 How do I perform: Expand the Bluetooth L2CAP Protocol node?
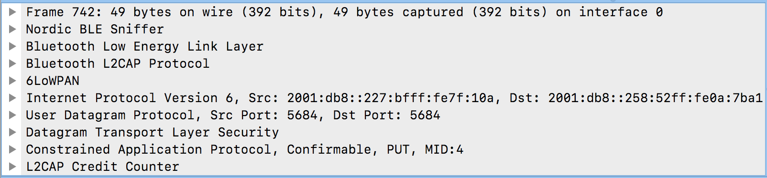[x=13, y=63]
